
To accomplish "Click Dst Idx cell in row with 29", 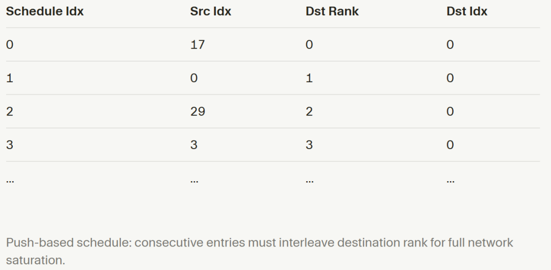I will tap(450, 111).
